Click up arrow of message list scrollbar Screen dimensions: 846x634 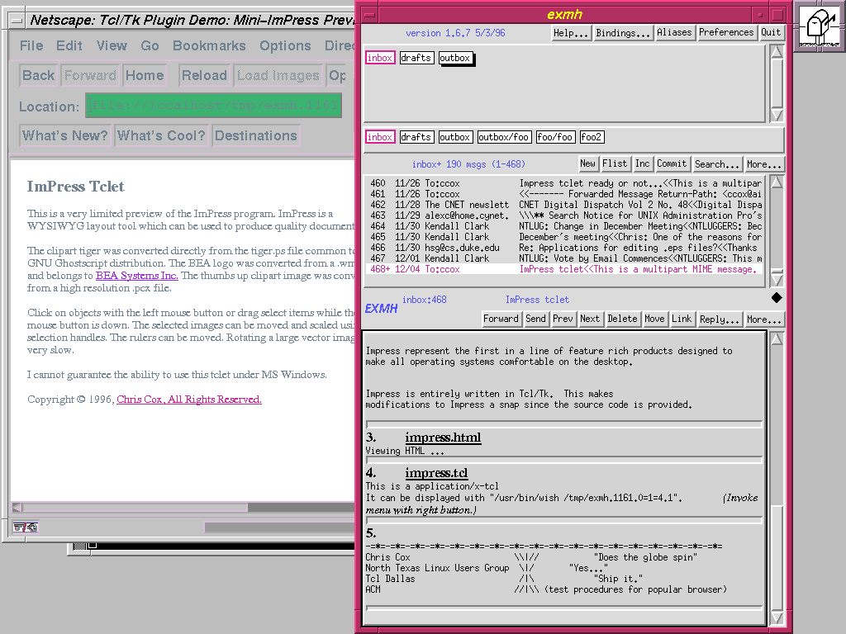777,182
